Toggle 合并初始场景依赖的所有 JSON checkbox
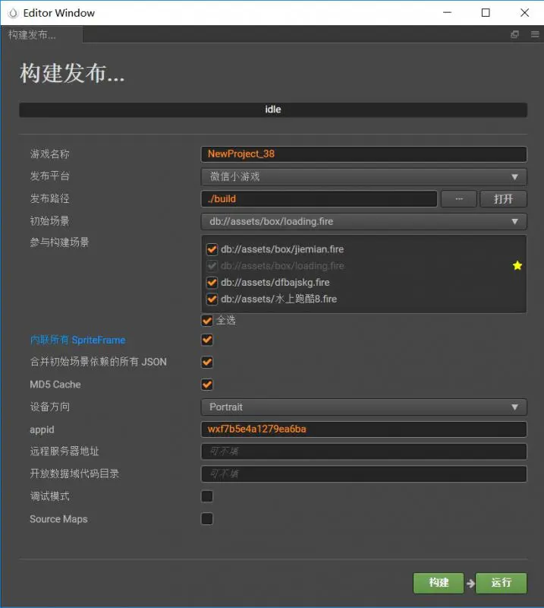This screenshot has width=544, height=608. point(207,363)
